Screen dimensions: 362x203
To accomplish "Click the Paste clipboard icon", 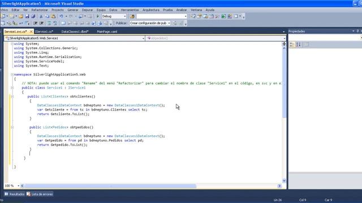I will pyautogui.click(x=53, y=16).
